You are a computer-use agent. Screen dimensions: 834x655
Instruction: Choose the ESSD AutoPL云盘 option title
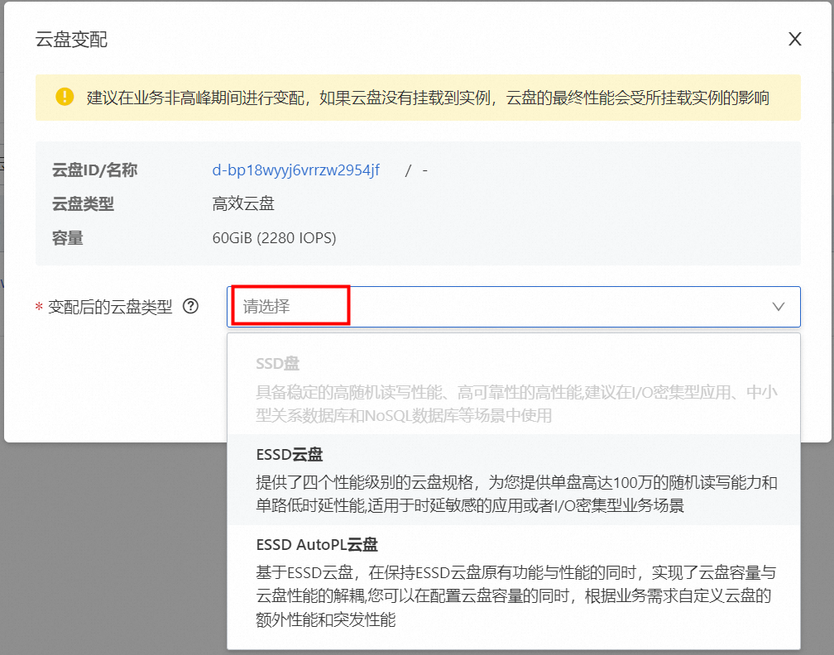[317, 545]
